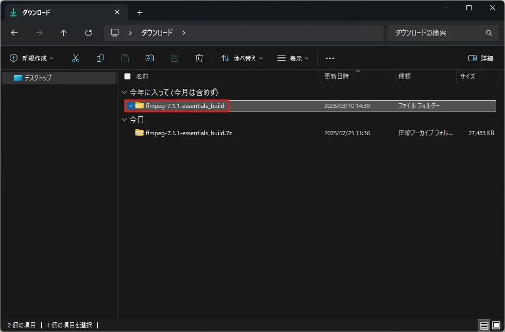Image resolution: width=505 pixels, height=332 pixels.
Task: Click the 2 個の項目 status text
Action: (x=22, y=325)
